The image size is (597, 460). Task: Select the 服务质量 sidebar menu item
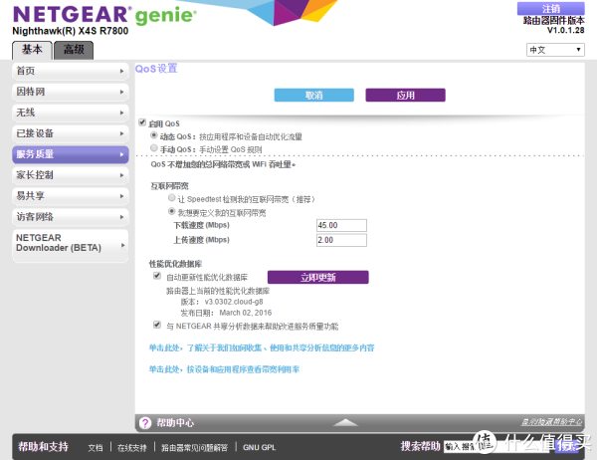point(71,154)
